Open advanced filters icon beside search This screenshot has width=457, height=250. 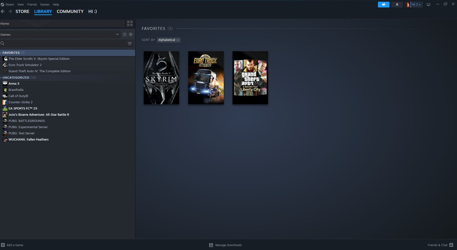point(130,43)
